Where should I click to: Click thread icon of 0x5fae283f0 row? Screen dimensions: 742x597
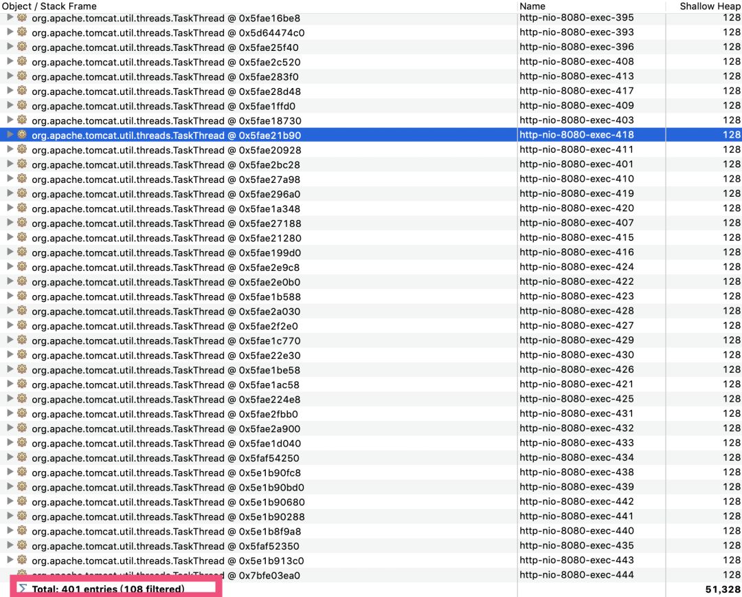pos(22,76)
